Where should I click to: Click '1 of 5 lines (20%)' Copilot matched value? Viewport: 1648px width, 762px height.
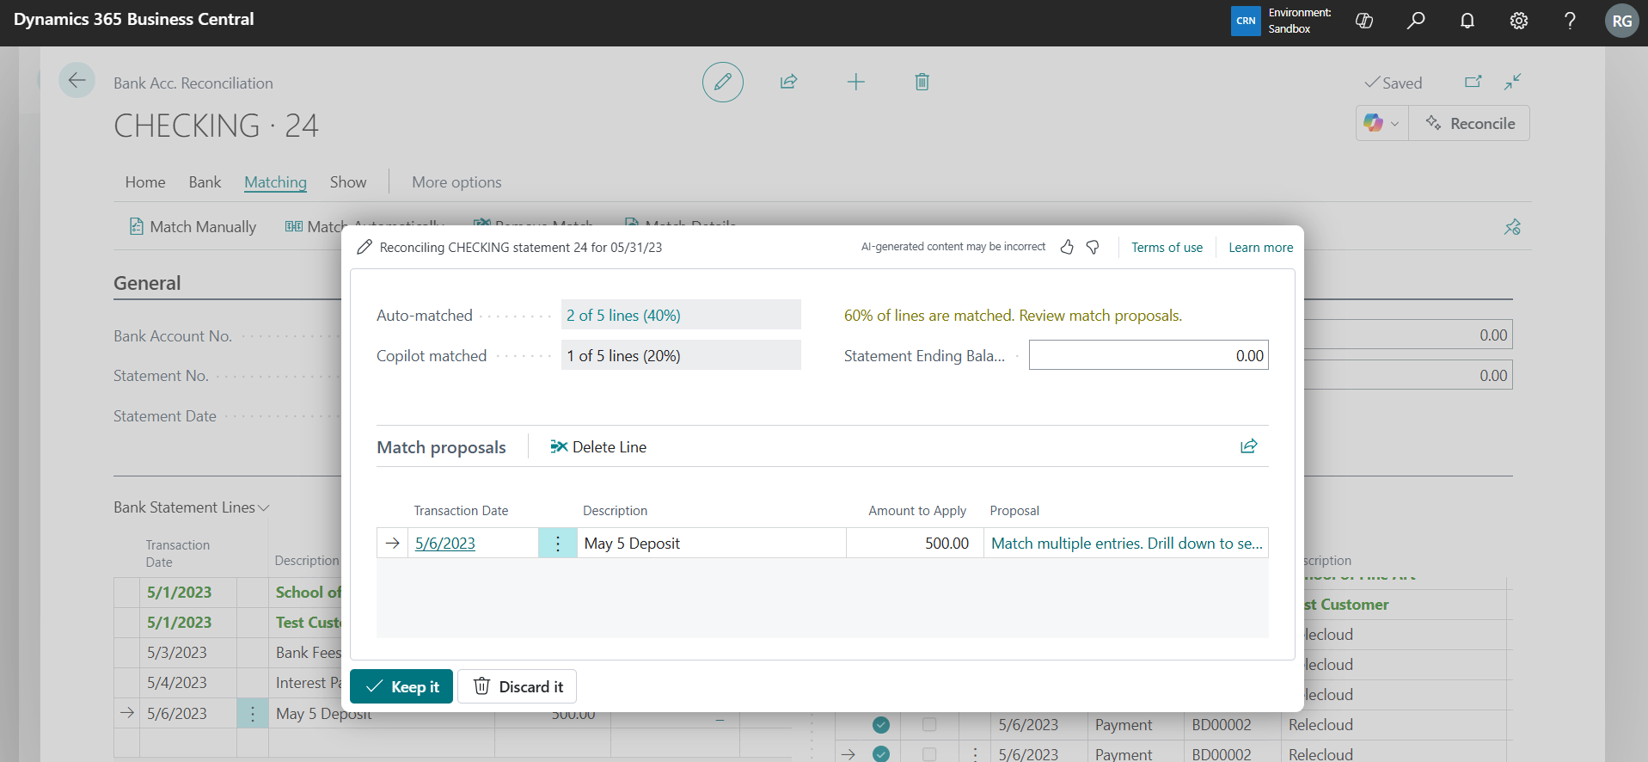pyautogui.click(x=623, y=356)
